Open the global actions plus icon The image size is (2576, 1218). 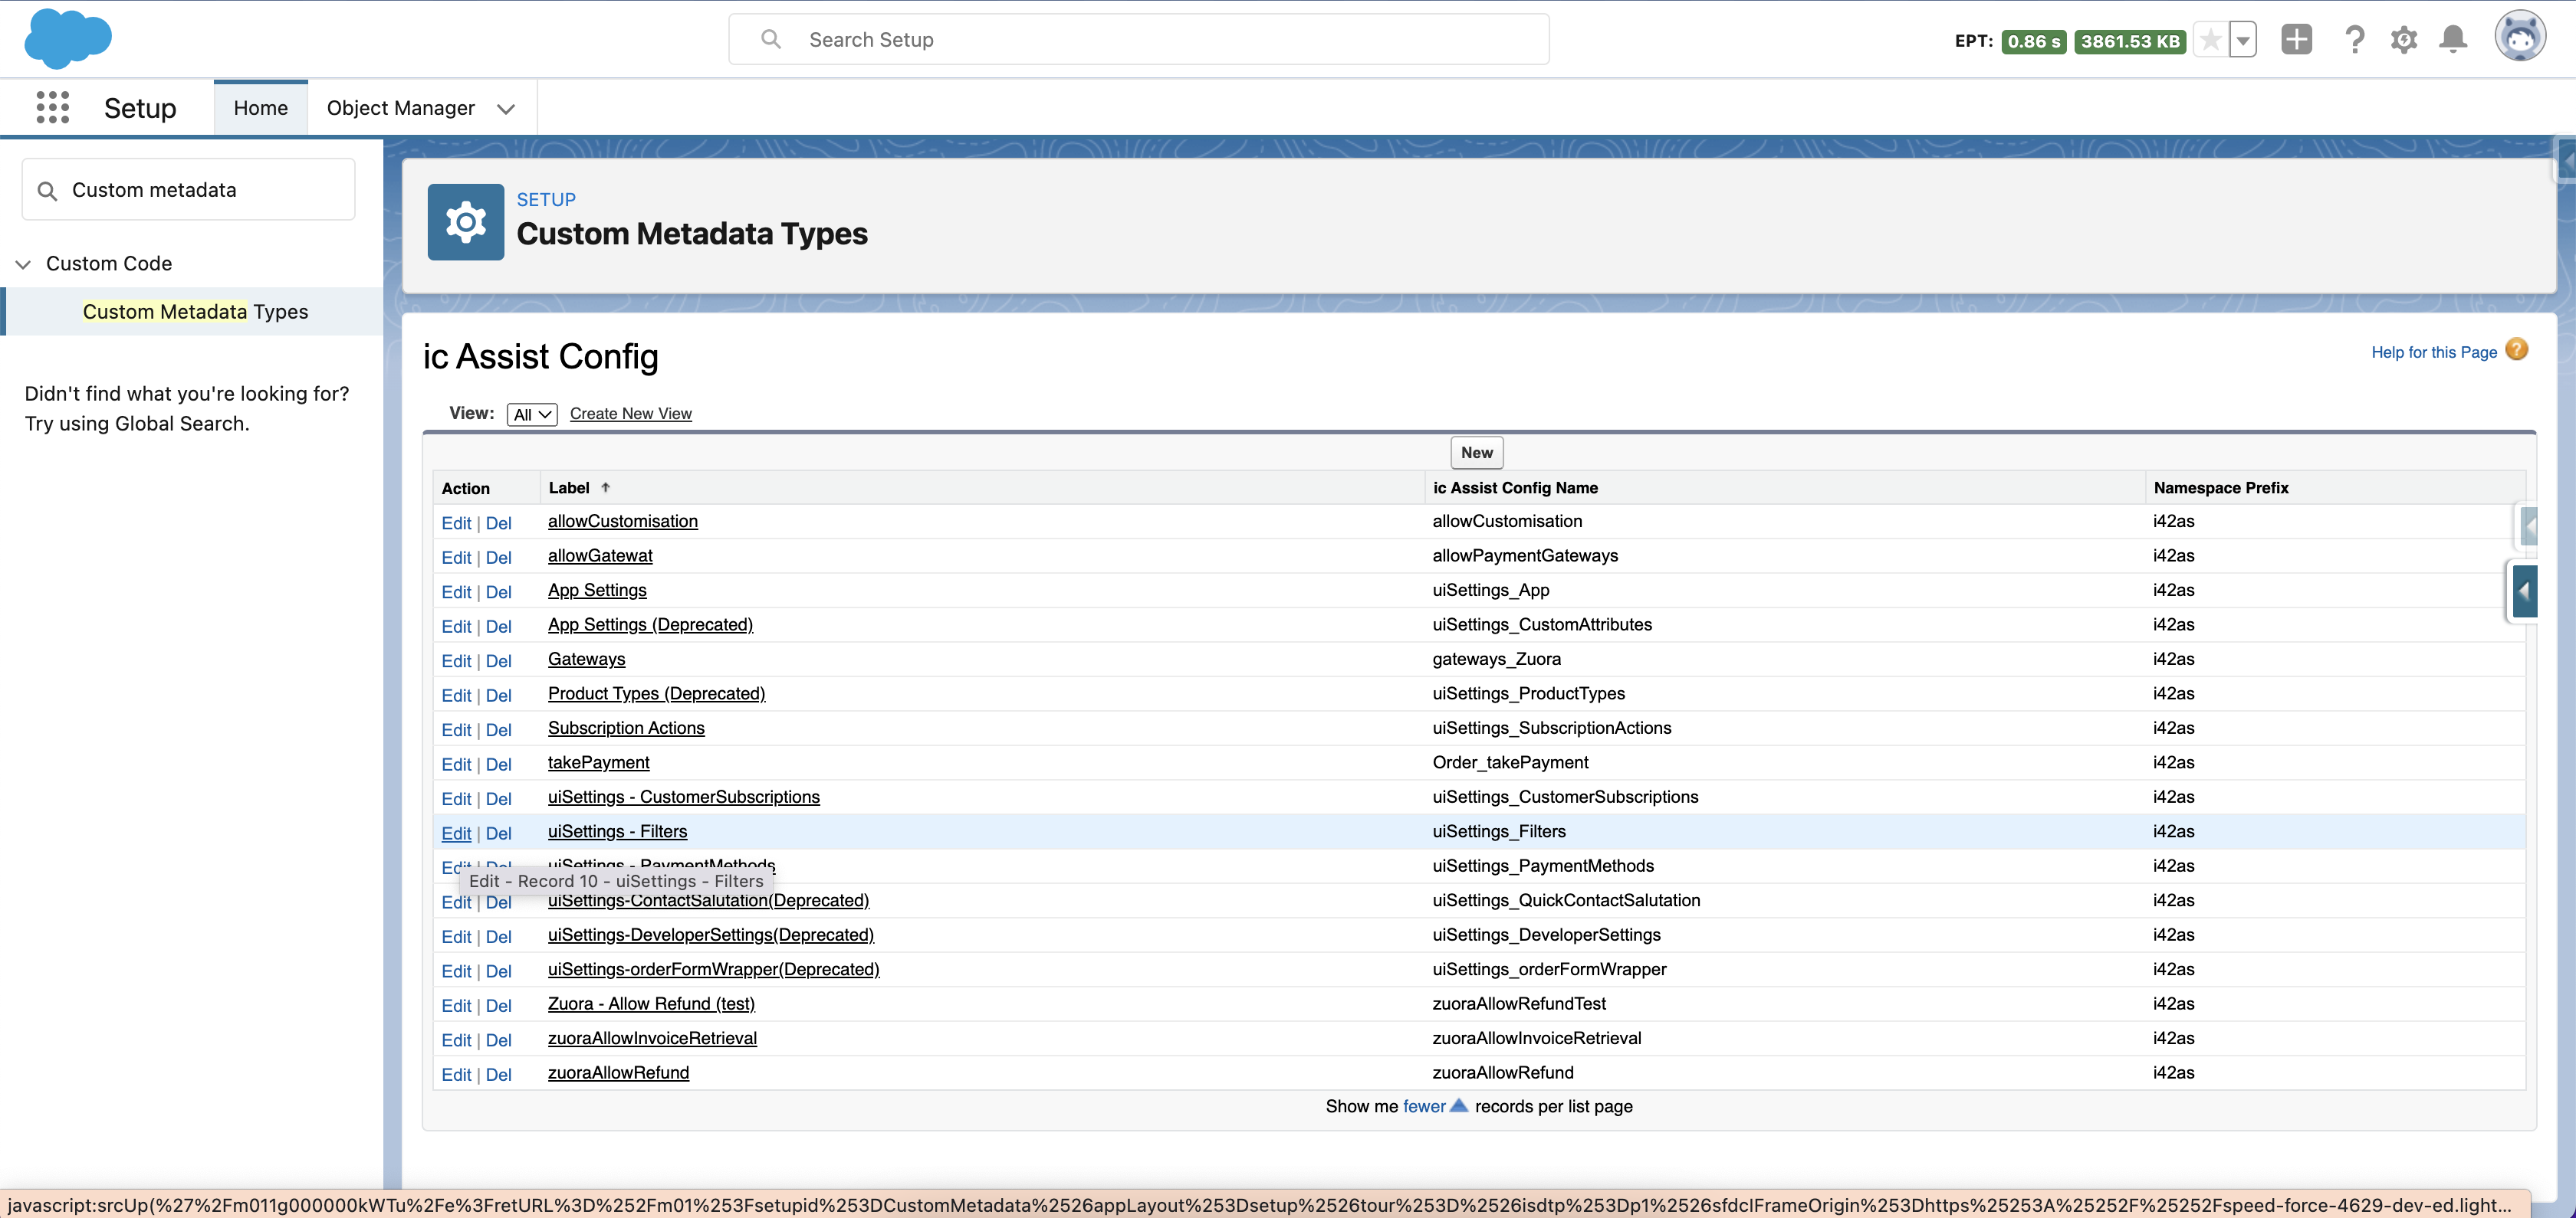click(2297, 40)
